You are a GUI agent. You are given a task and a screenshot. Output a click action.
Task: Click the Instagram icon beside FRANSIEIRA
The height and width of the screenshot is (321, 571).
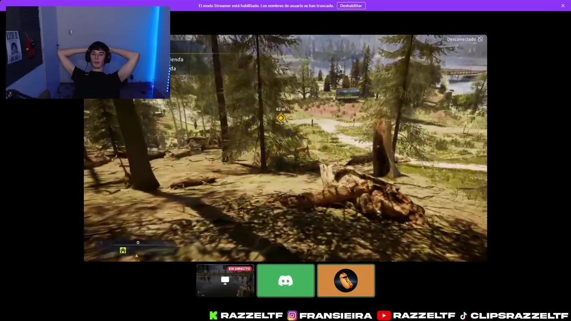tap(292, 316)
